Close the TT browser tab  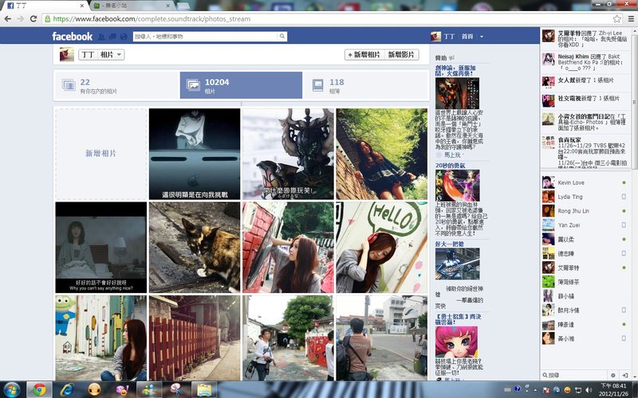pyautogui.click(x=82, y=6)
